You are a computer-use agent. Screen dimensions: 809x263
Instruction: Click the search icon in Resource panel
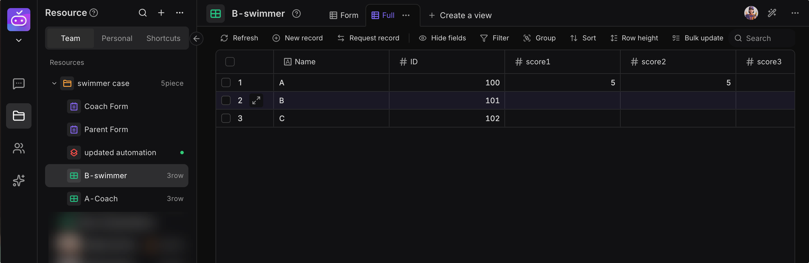[142, 13]
